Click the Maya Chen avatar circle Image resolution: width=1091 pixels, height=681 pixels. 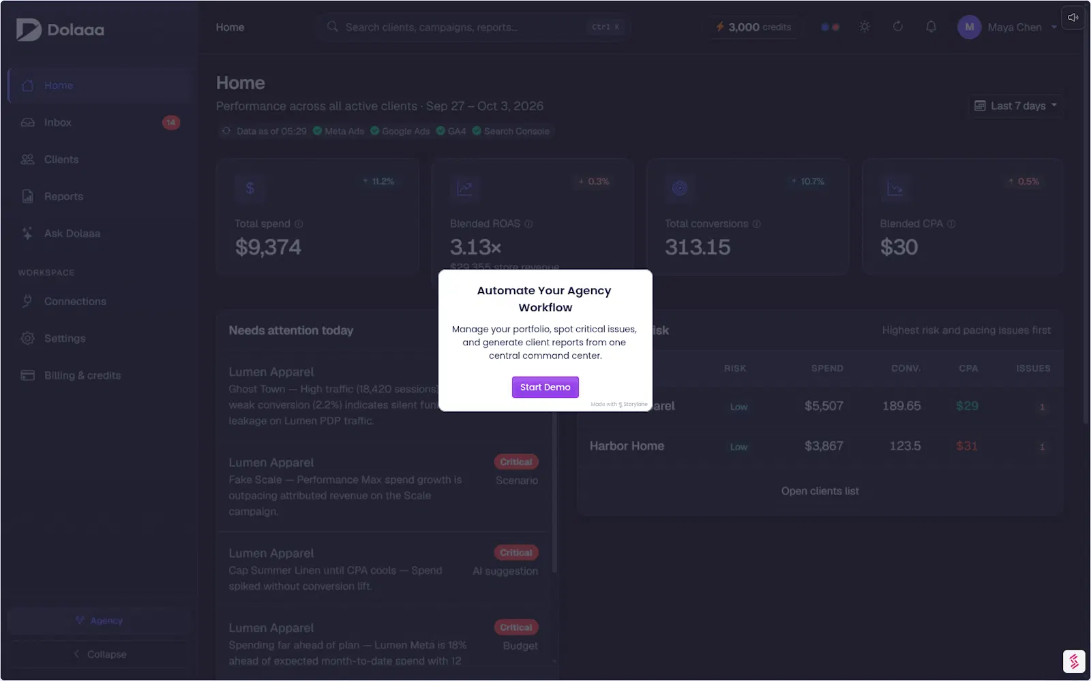tap(969, 27)
